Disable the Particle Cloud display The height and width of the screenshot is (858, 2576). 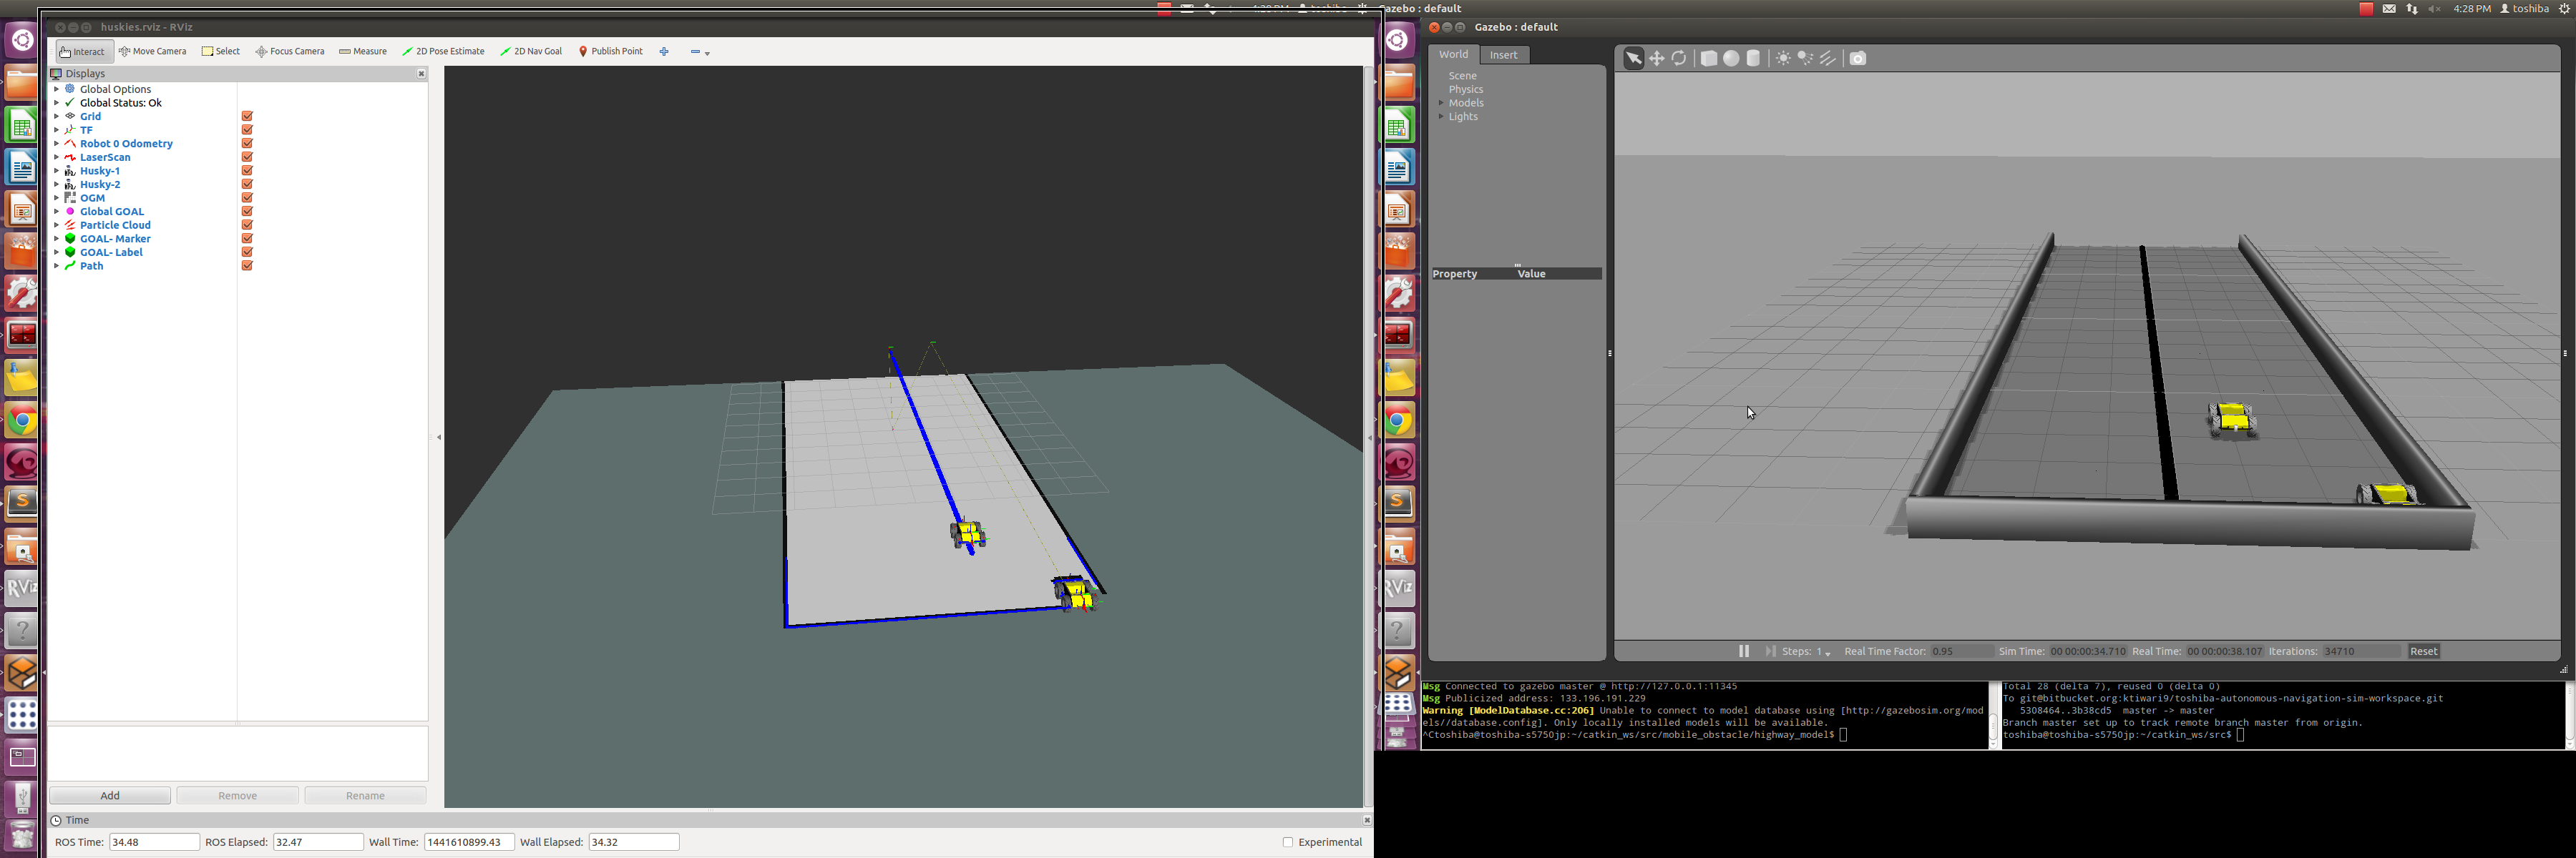click(247, 226)
